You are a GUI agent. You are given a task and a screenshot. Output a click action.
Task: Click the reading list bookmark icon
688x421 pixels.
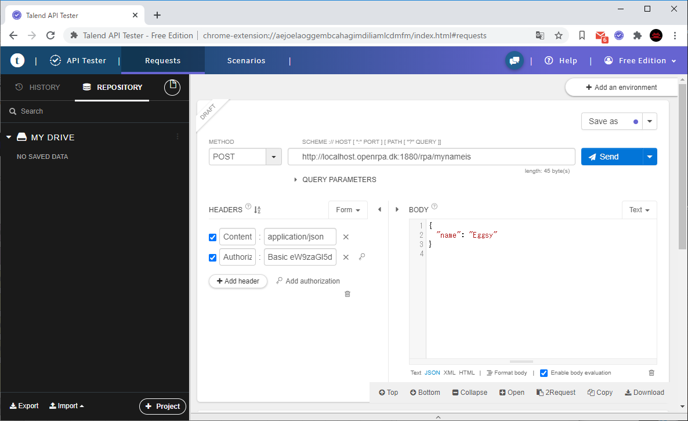click(582, 35)
